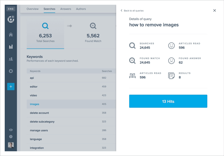The height and width of the screenshot is (156, 224).
Task: Click the smiley Articles Read icon
Action: [172, 46]
